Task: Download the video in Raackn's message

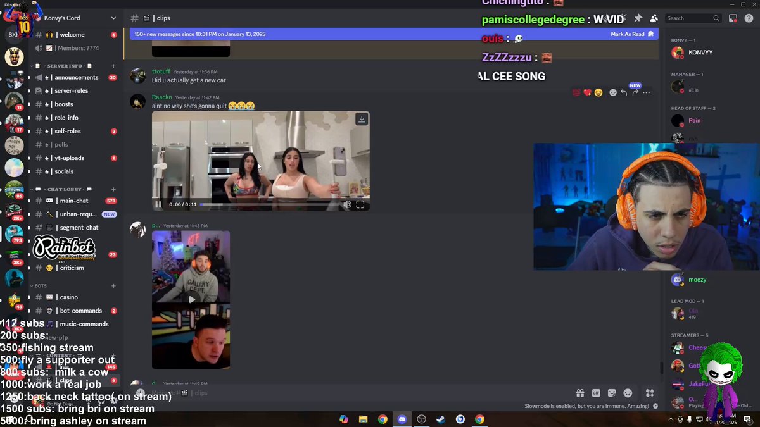Action: (x=362, y=119)
